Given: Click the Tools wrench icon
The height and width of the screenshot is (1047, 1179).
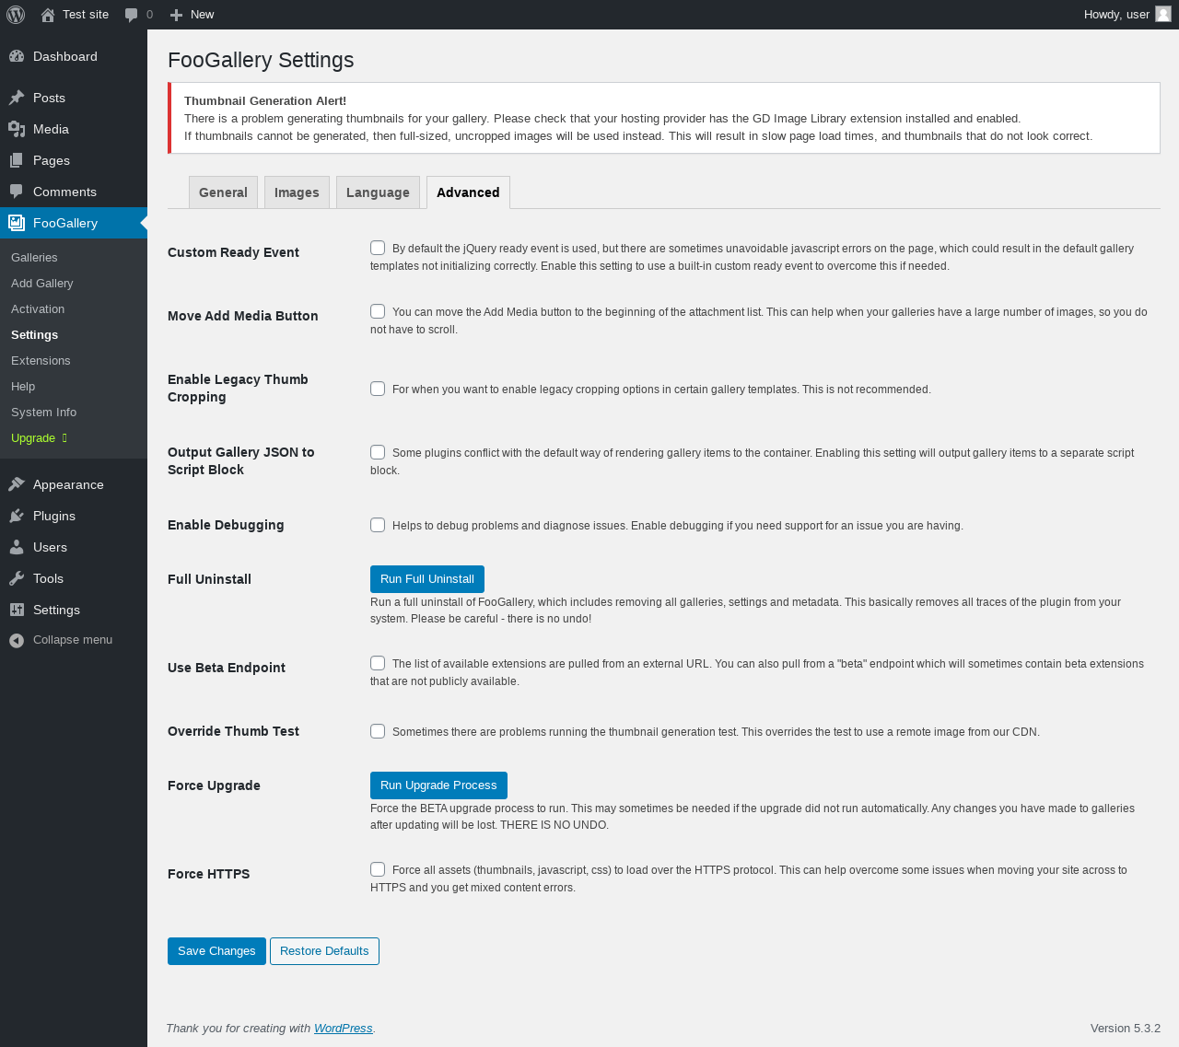Looking at the screenshot, I should [x=17, y=578].
